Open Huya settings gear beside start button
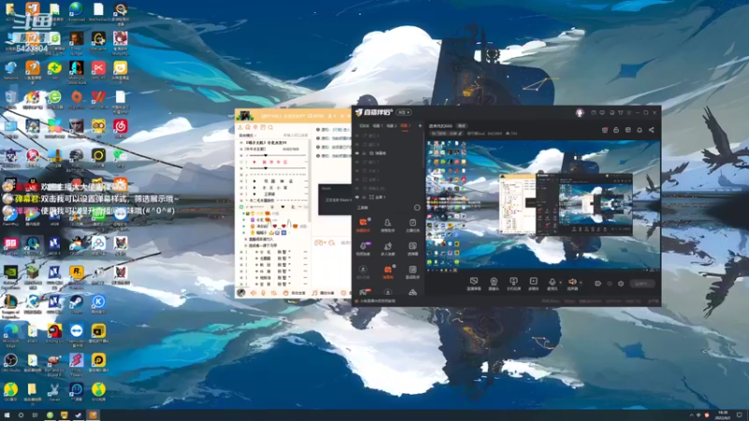Screen dimensions: 749x421 coord(621,283)
